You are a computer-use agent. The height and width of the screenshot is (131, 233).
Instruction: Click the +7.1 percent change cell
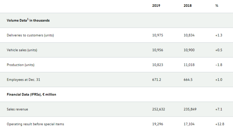(x=219, y=109)
